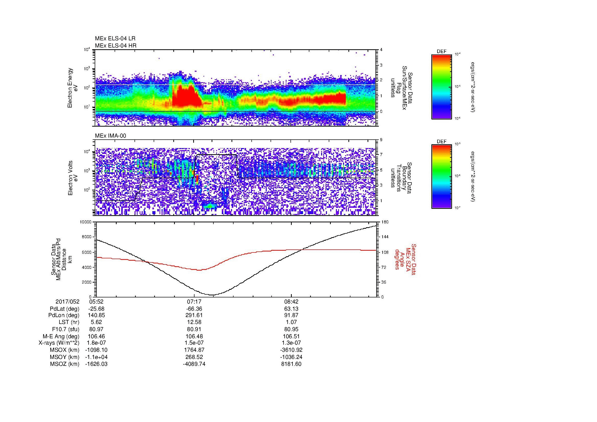Click the 10000 altitude axis tick label
597x422 pixels.
[86, 222]
